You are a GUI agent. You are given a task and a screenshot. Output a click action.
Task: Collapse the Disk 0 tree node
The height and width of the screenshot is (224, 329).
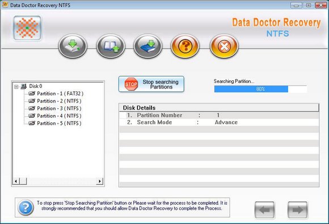tap(16, 86)
